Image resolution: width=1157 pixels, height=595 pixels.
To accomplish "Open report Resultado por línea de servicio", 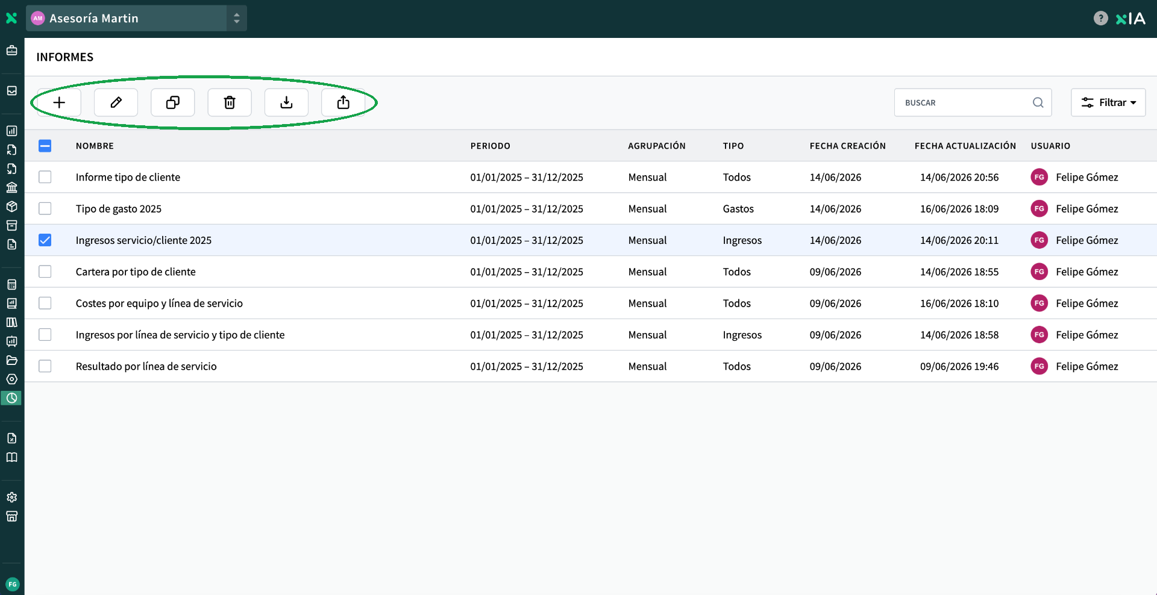I will click(x=146, y=366).
